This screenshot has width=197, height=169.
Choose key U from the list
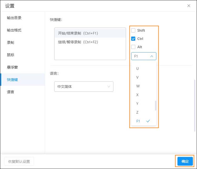point(144,68)
